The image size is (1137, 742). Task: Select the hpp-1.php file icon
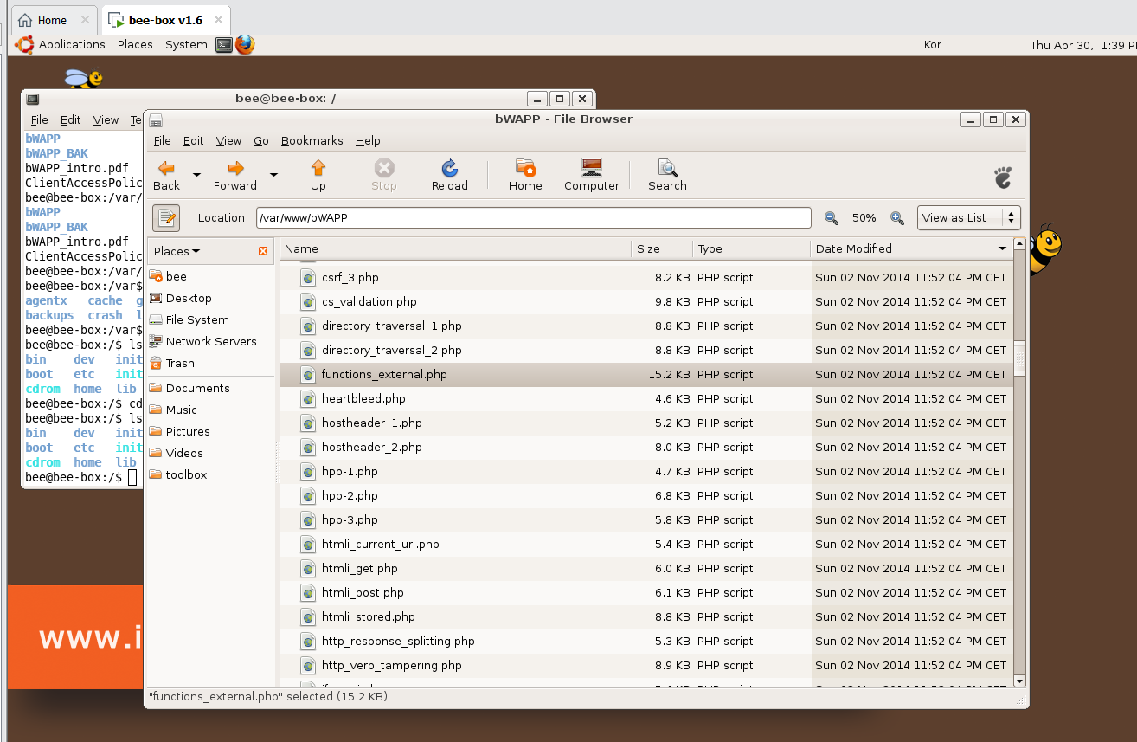tap(308, 471)
